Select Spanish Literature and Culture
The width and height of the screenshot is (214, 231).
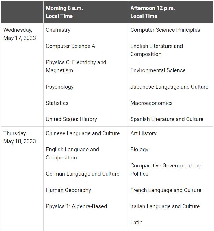(167, 119)
